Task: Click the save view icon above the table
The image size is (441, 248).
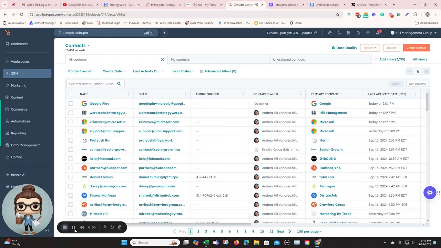Action: click(426, 71)
